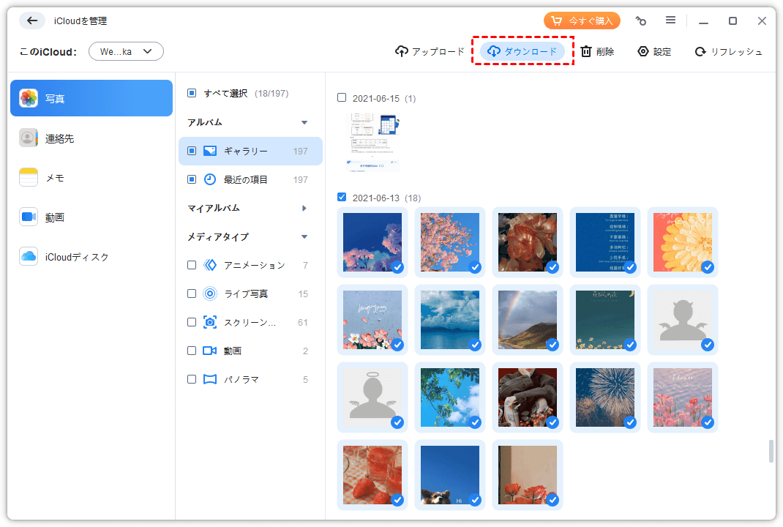This screenshot has height=527, width=783.
Task: Open the iCloud account dropdown
Action: tap(126, 51)
